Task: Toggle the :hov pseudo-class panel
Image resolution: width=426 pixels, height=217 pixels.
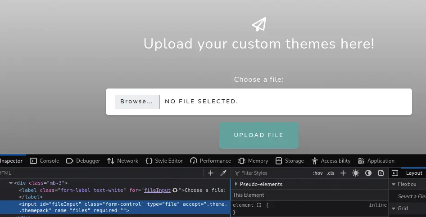Action: click(x=318, y=173)
